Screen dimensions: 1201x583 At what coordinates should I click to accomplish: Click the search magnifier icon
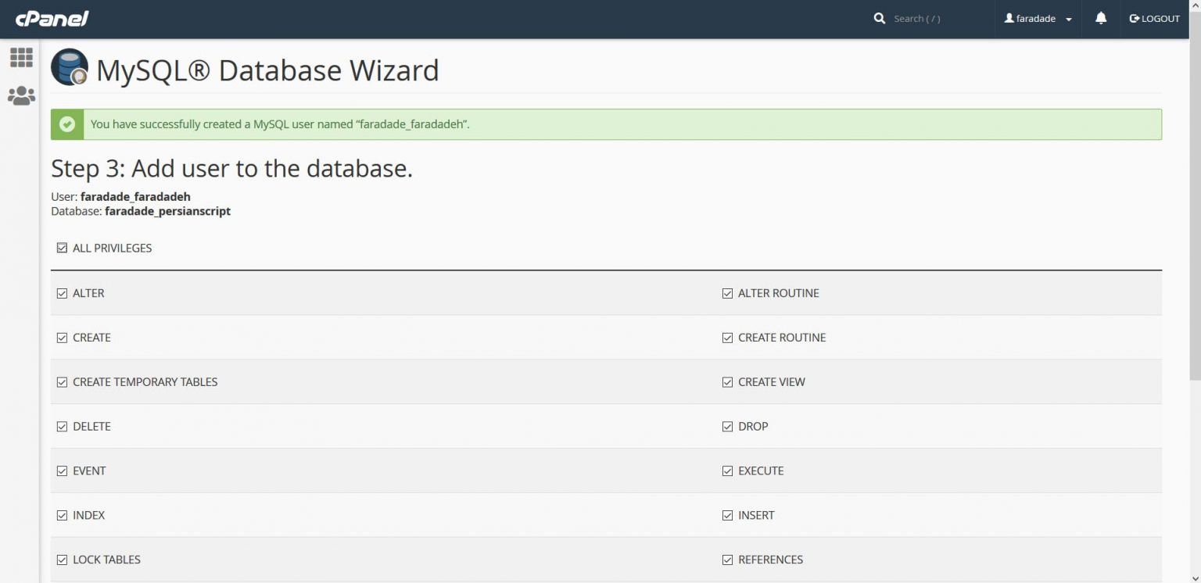[880, 18]
